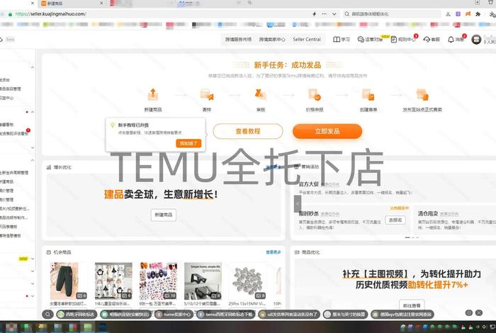This screenshot has height=333, width=496.
Task: Expand the sidebar section just below the NEW section
Action: click(33, 271)
